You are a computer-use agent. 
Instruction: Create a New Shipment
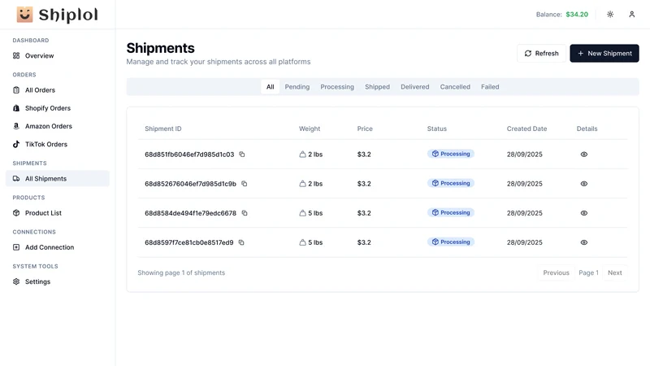point(604,54)
